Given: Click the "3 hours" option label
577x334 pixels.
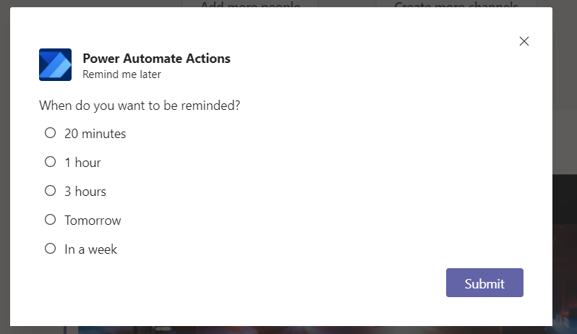Looking at the screenshot, I should [x=85, y=192].
